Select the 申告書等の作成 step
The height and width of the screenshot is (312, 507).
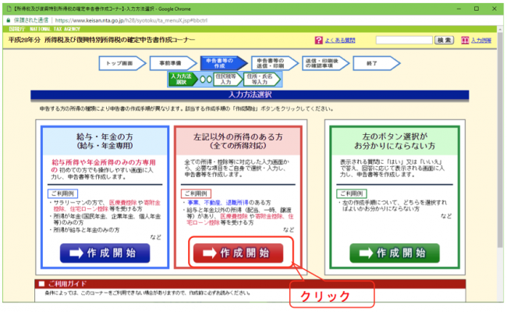coord(222,63)
